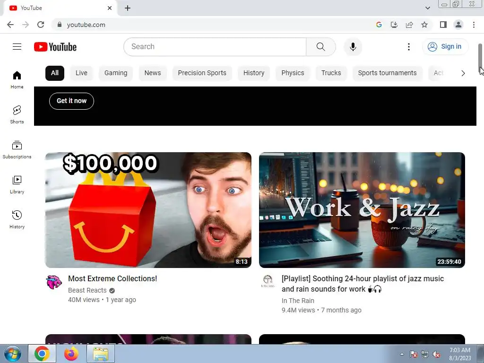Open the YouTube settings three-dot menu

coord(409,47)
